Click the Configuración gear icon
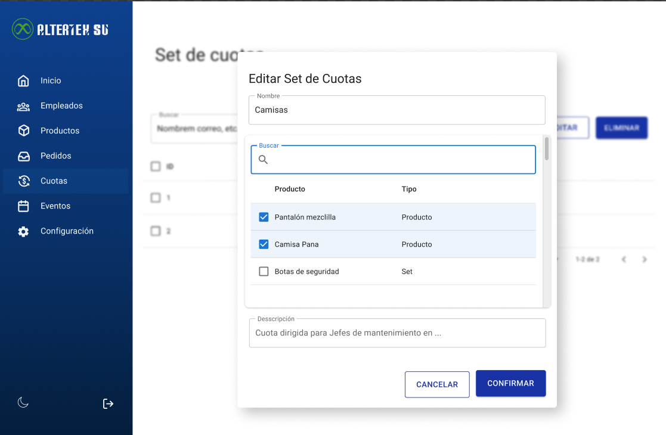Viewport: 666px width, 435px height. coord(23,231)
